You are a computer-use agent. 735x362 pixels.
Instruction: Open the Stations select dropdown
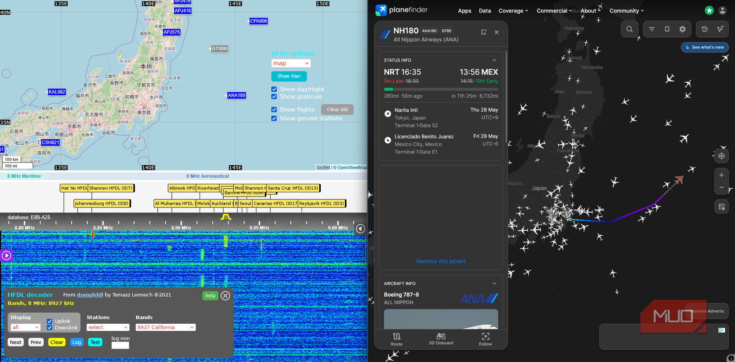(x=108, y=327)
